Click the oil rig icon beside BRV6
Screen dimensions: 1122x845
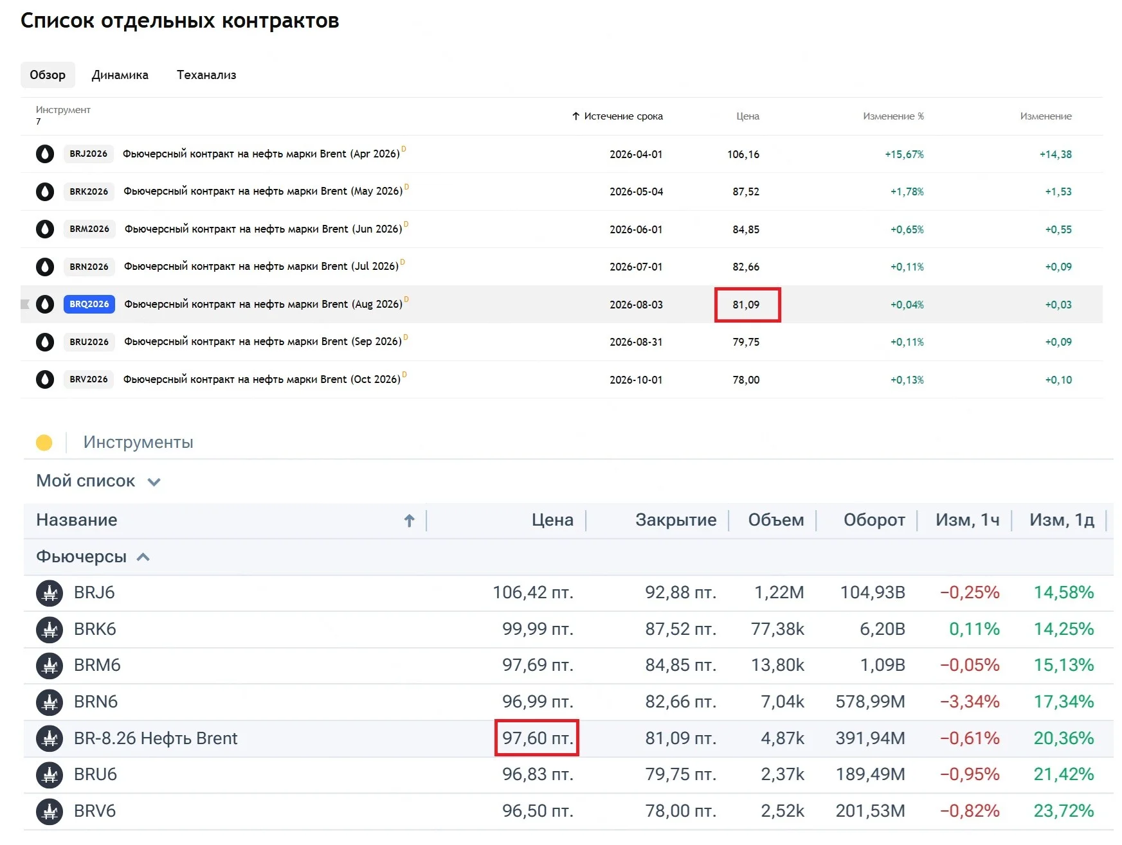50,812
